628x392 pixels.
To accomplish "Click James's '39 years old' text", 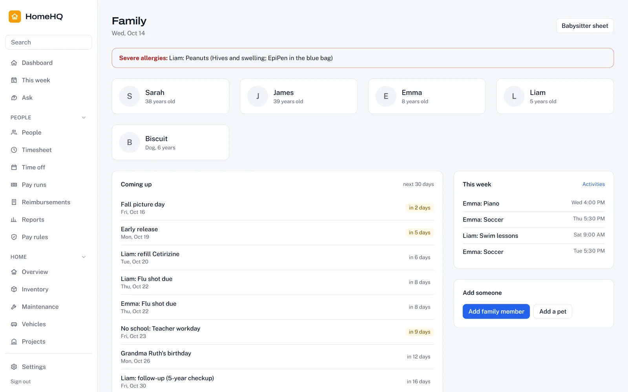I will pyautogui.click(x=288, y=102).
